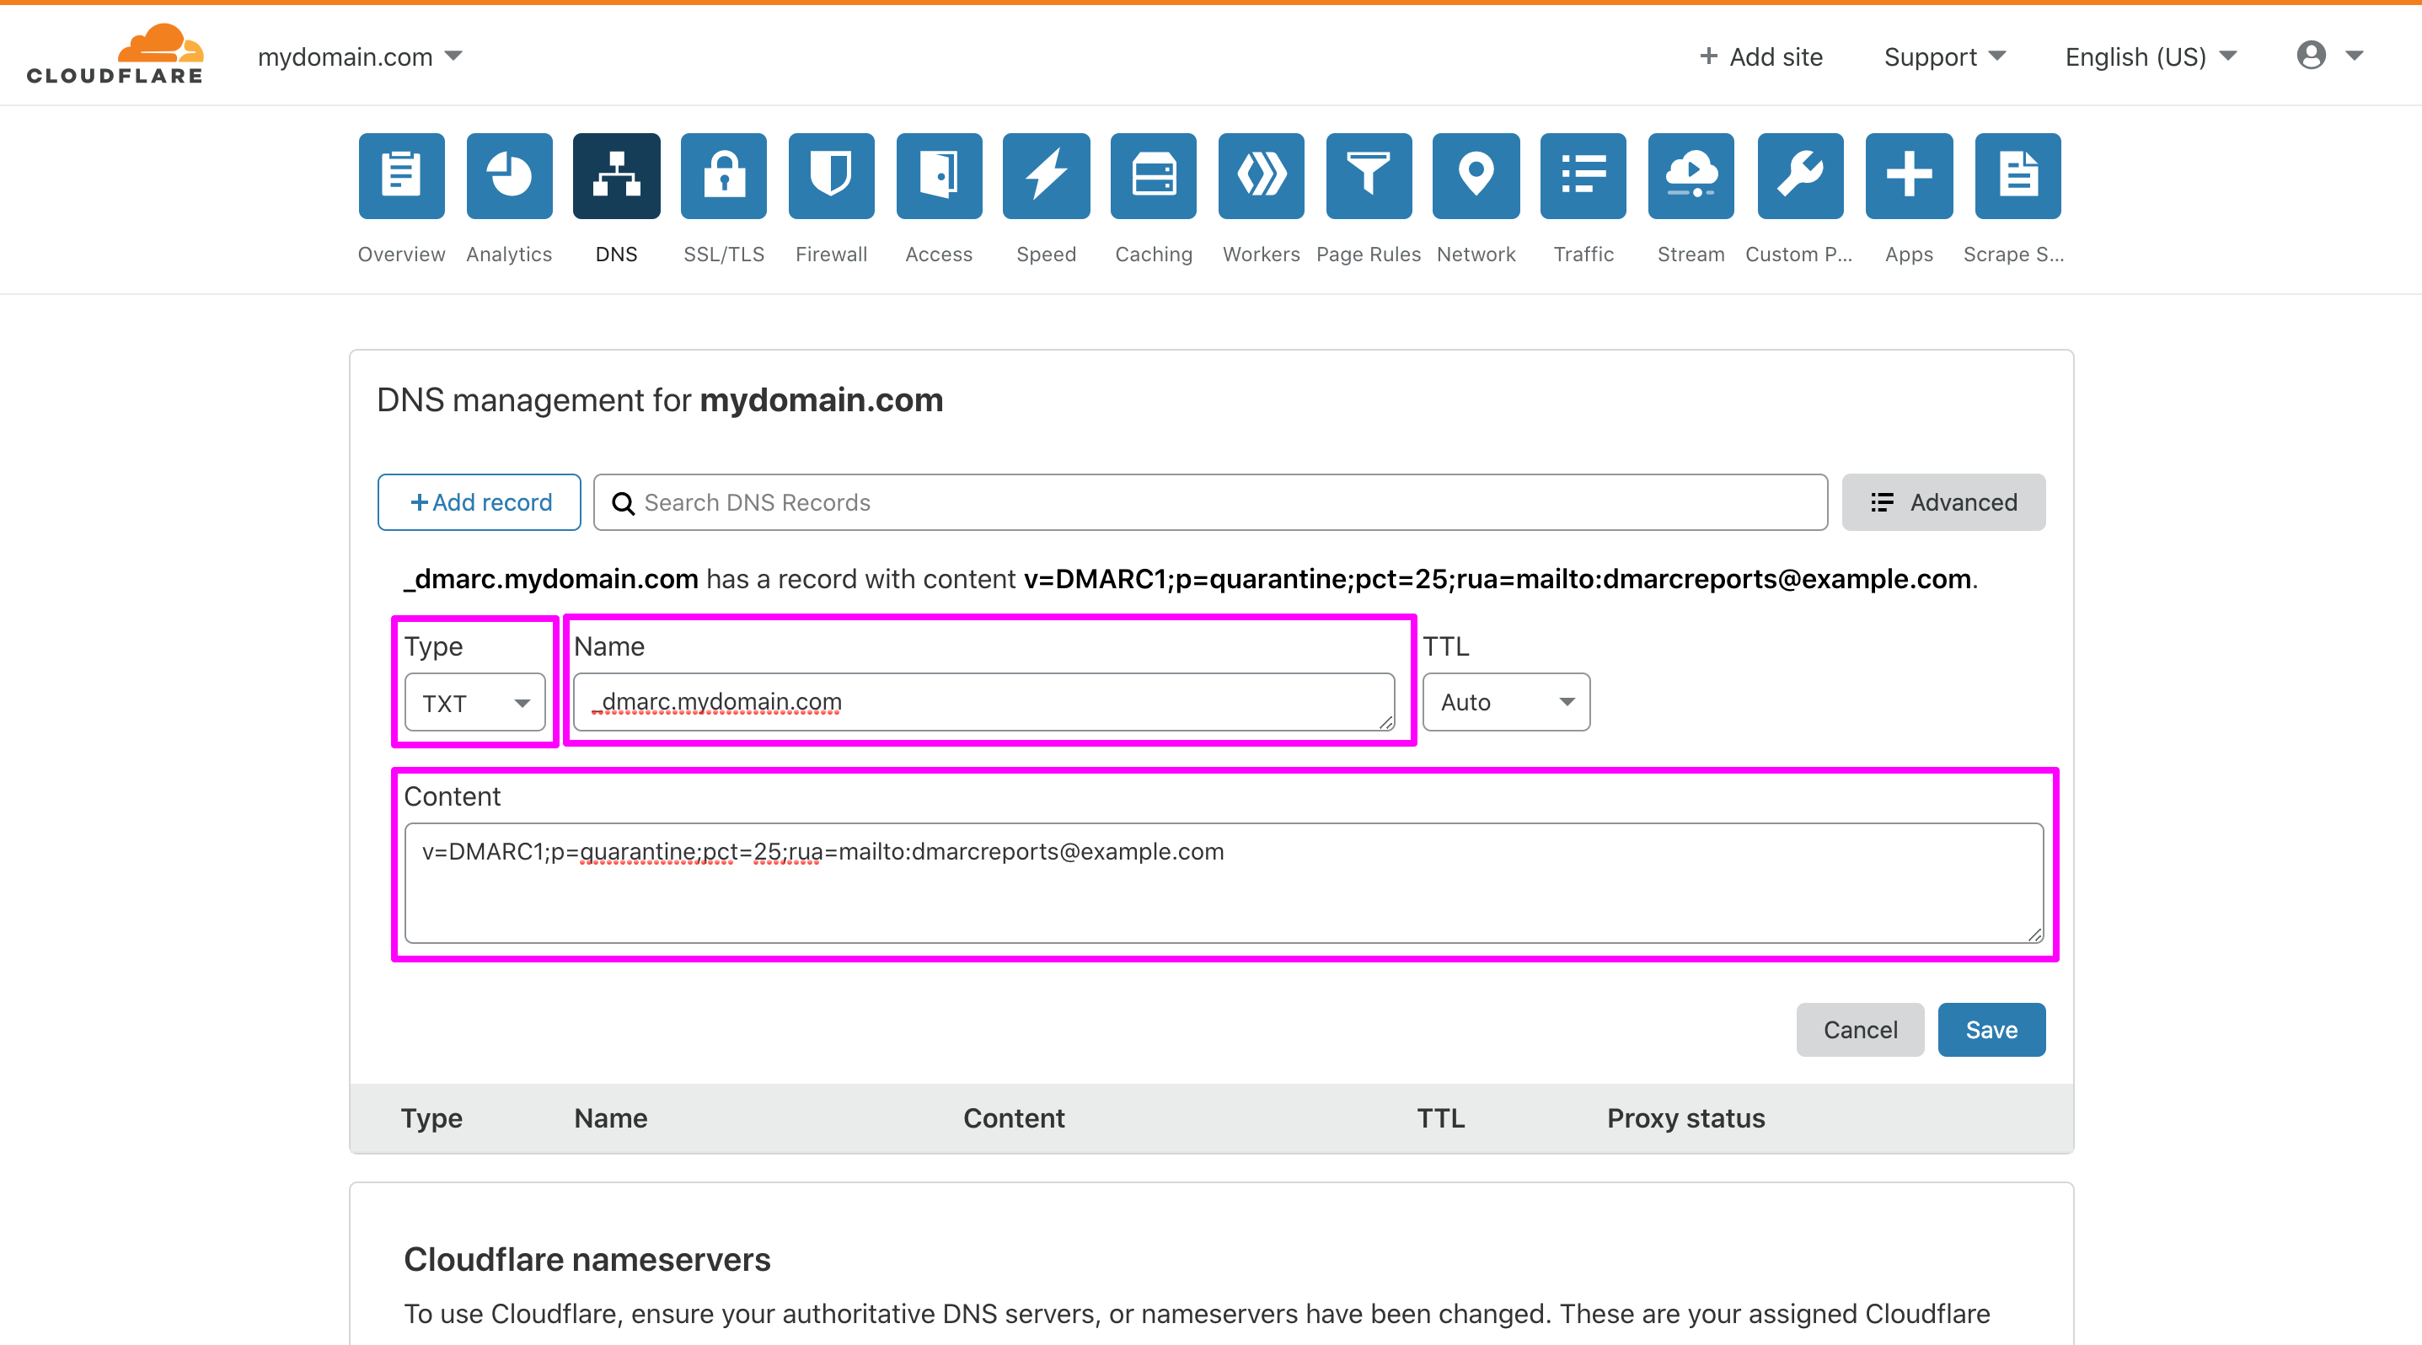The image size is (2422, 1345).
Task: Open the SSL/TLS settings icon
Action: (723, 176)
